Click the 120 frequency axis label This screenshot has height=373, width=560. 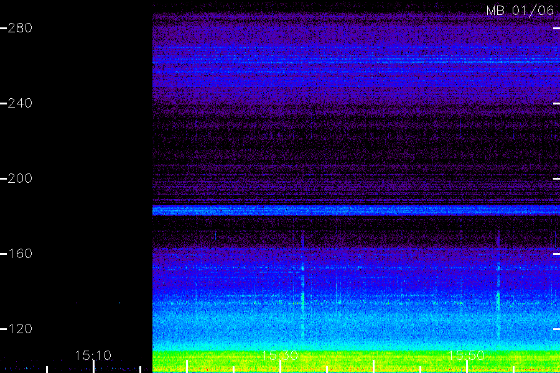[20, 329]
